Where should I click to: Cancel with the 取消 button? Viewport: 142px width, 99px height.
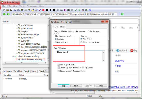[76, 86]
